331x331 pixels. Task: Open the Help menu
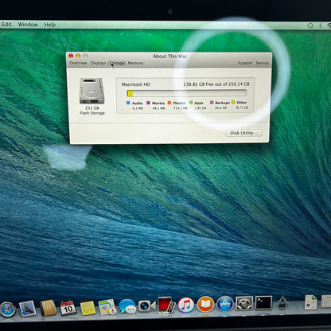(50, 25)
